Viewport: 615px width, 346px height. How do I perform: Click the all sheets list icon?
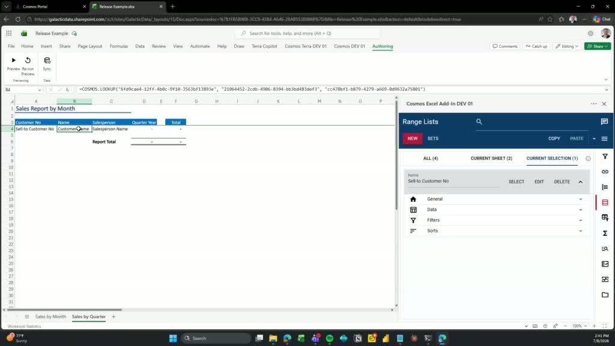(26, 317)
